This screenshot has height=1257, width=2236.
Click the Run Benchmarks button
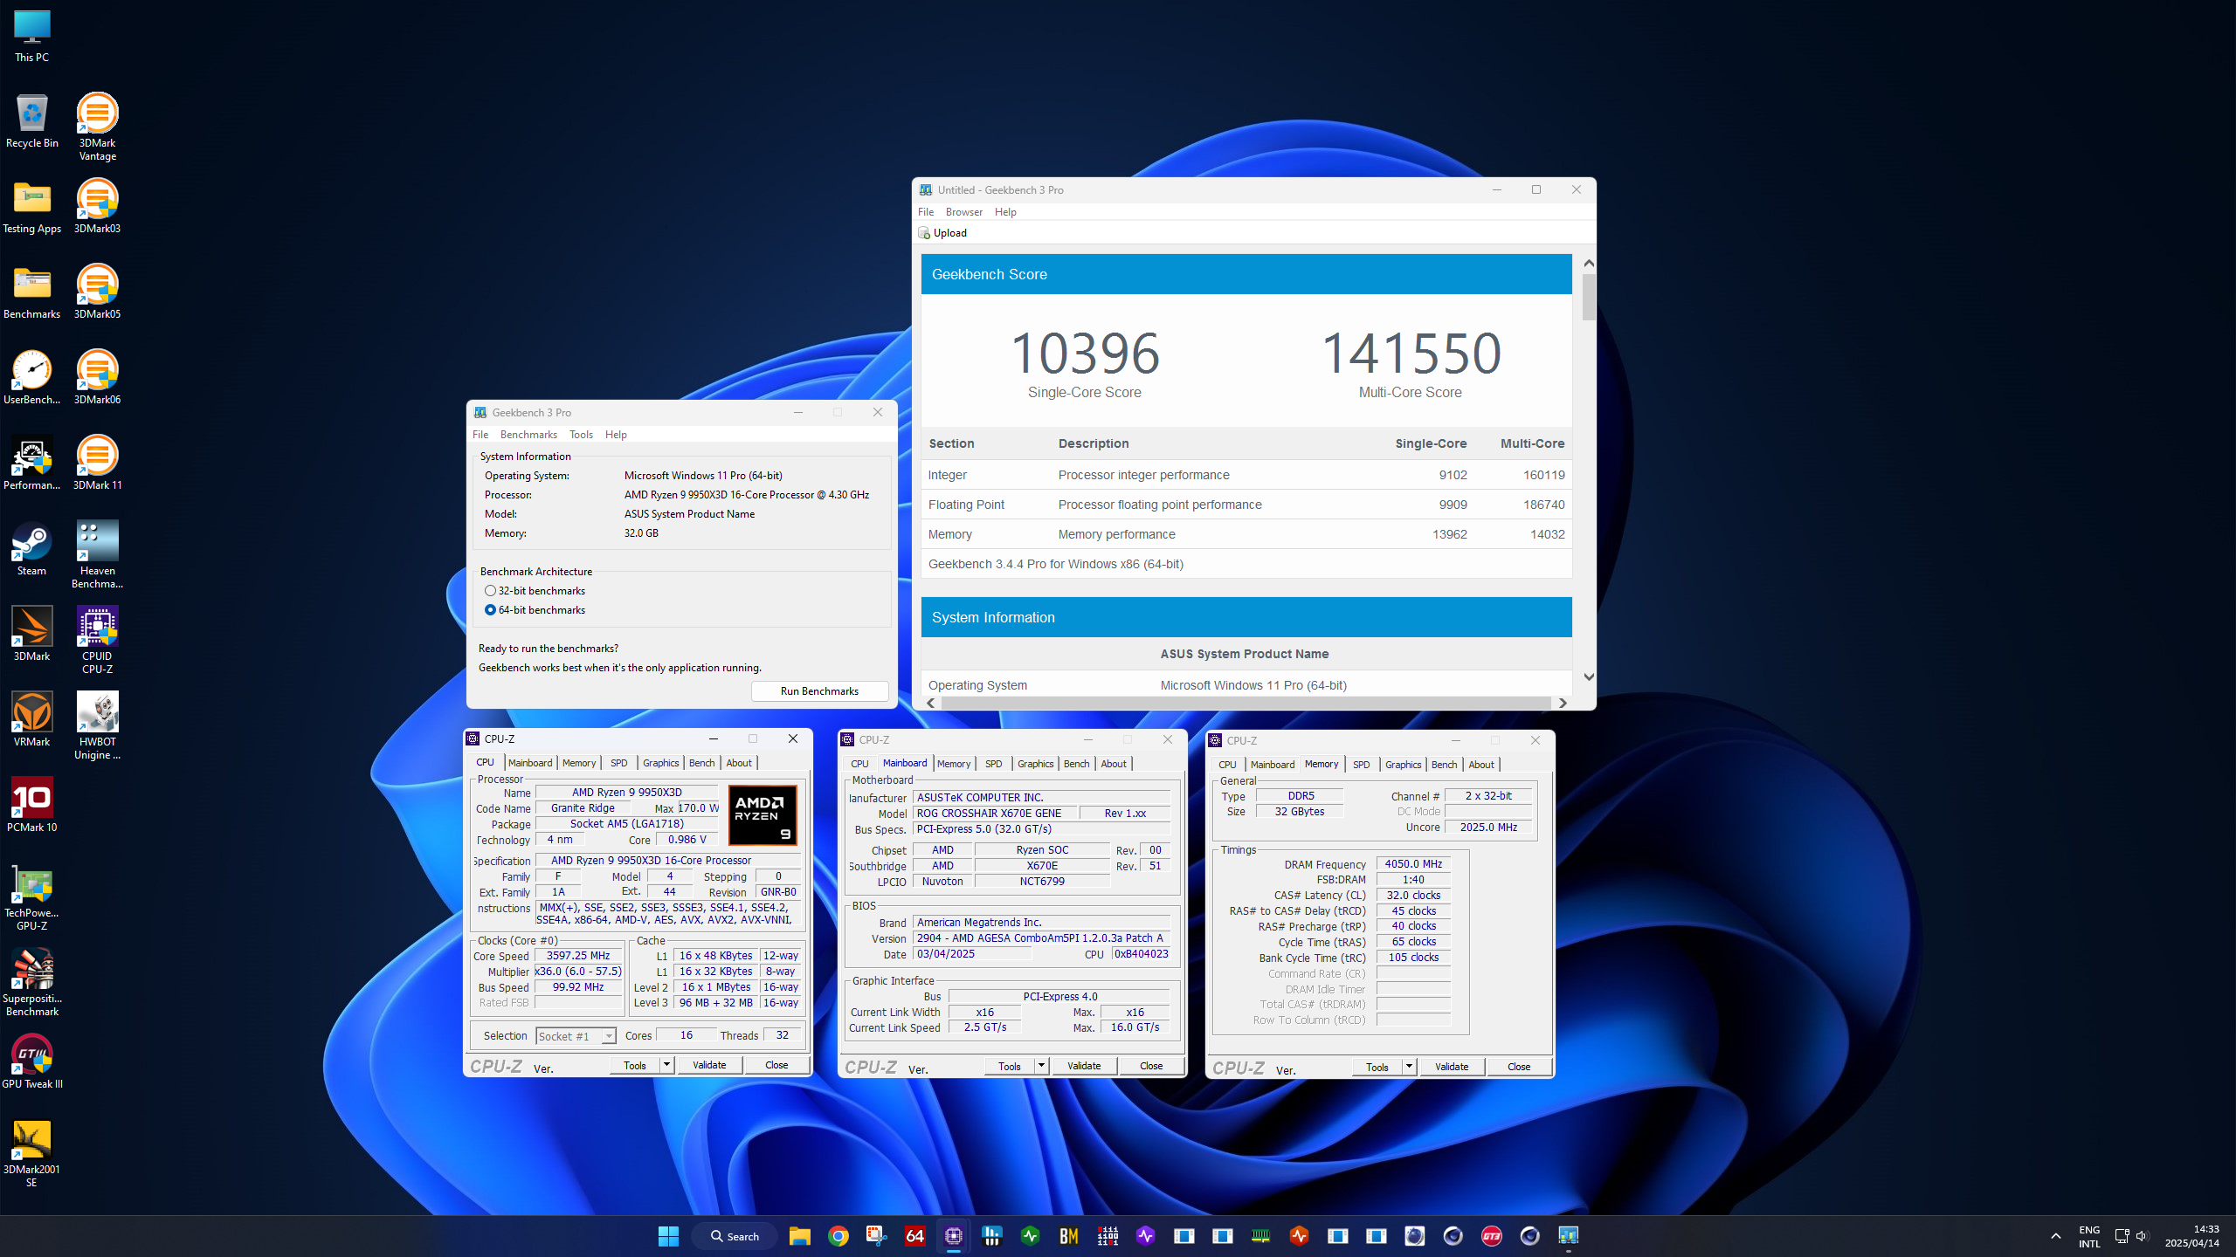pyautogui.click(x=819, y=691)
